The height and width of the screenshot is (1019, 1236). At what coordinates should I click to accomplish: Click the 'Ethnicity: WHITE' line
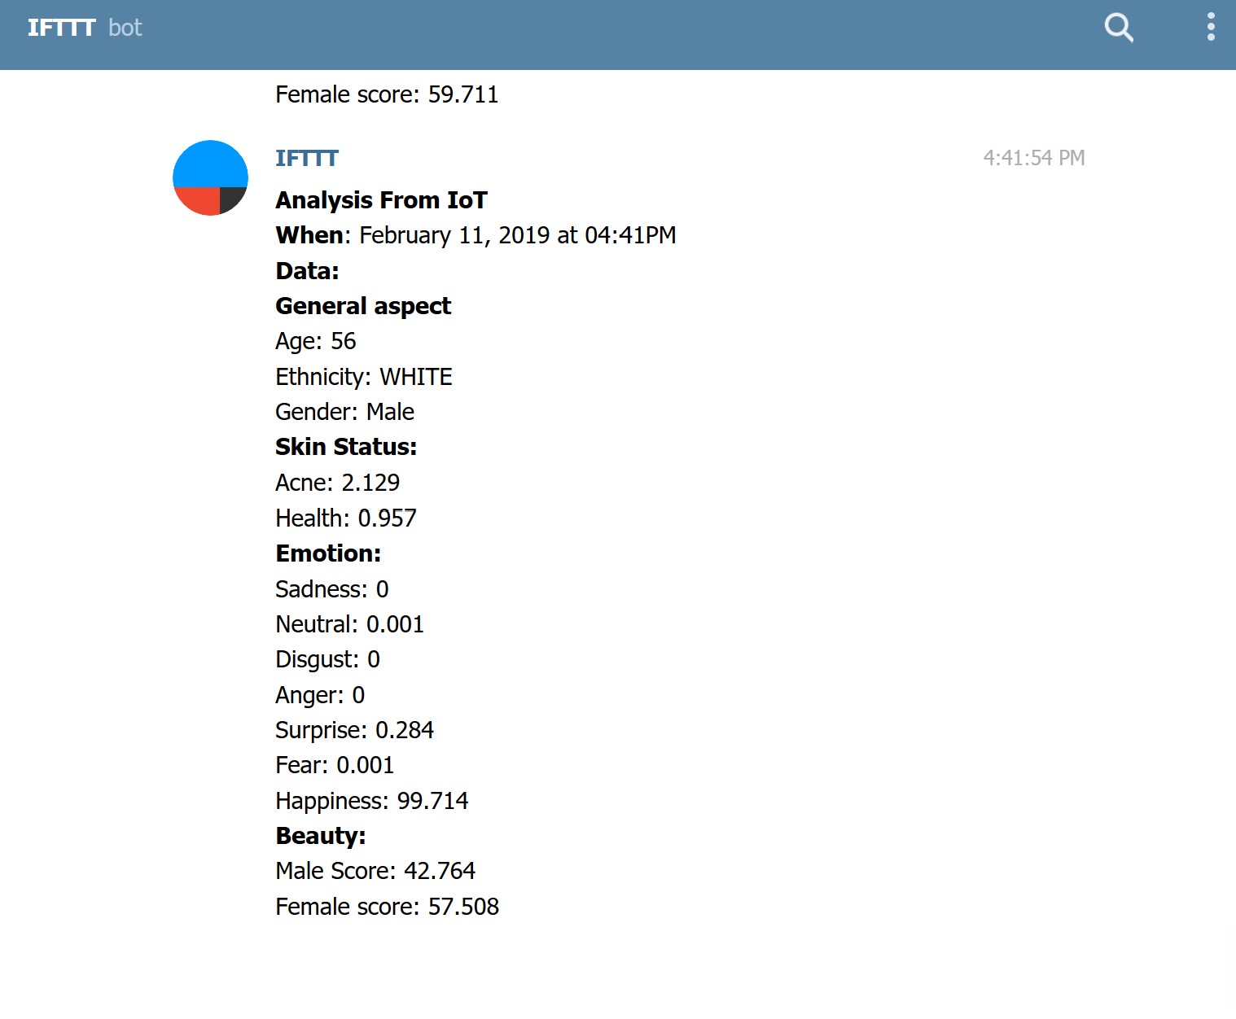coord(364,377)
